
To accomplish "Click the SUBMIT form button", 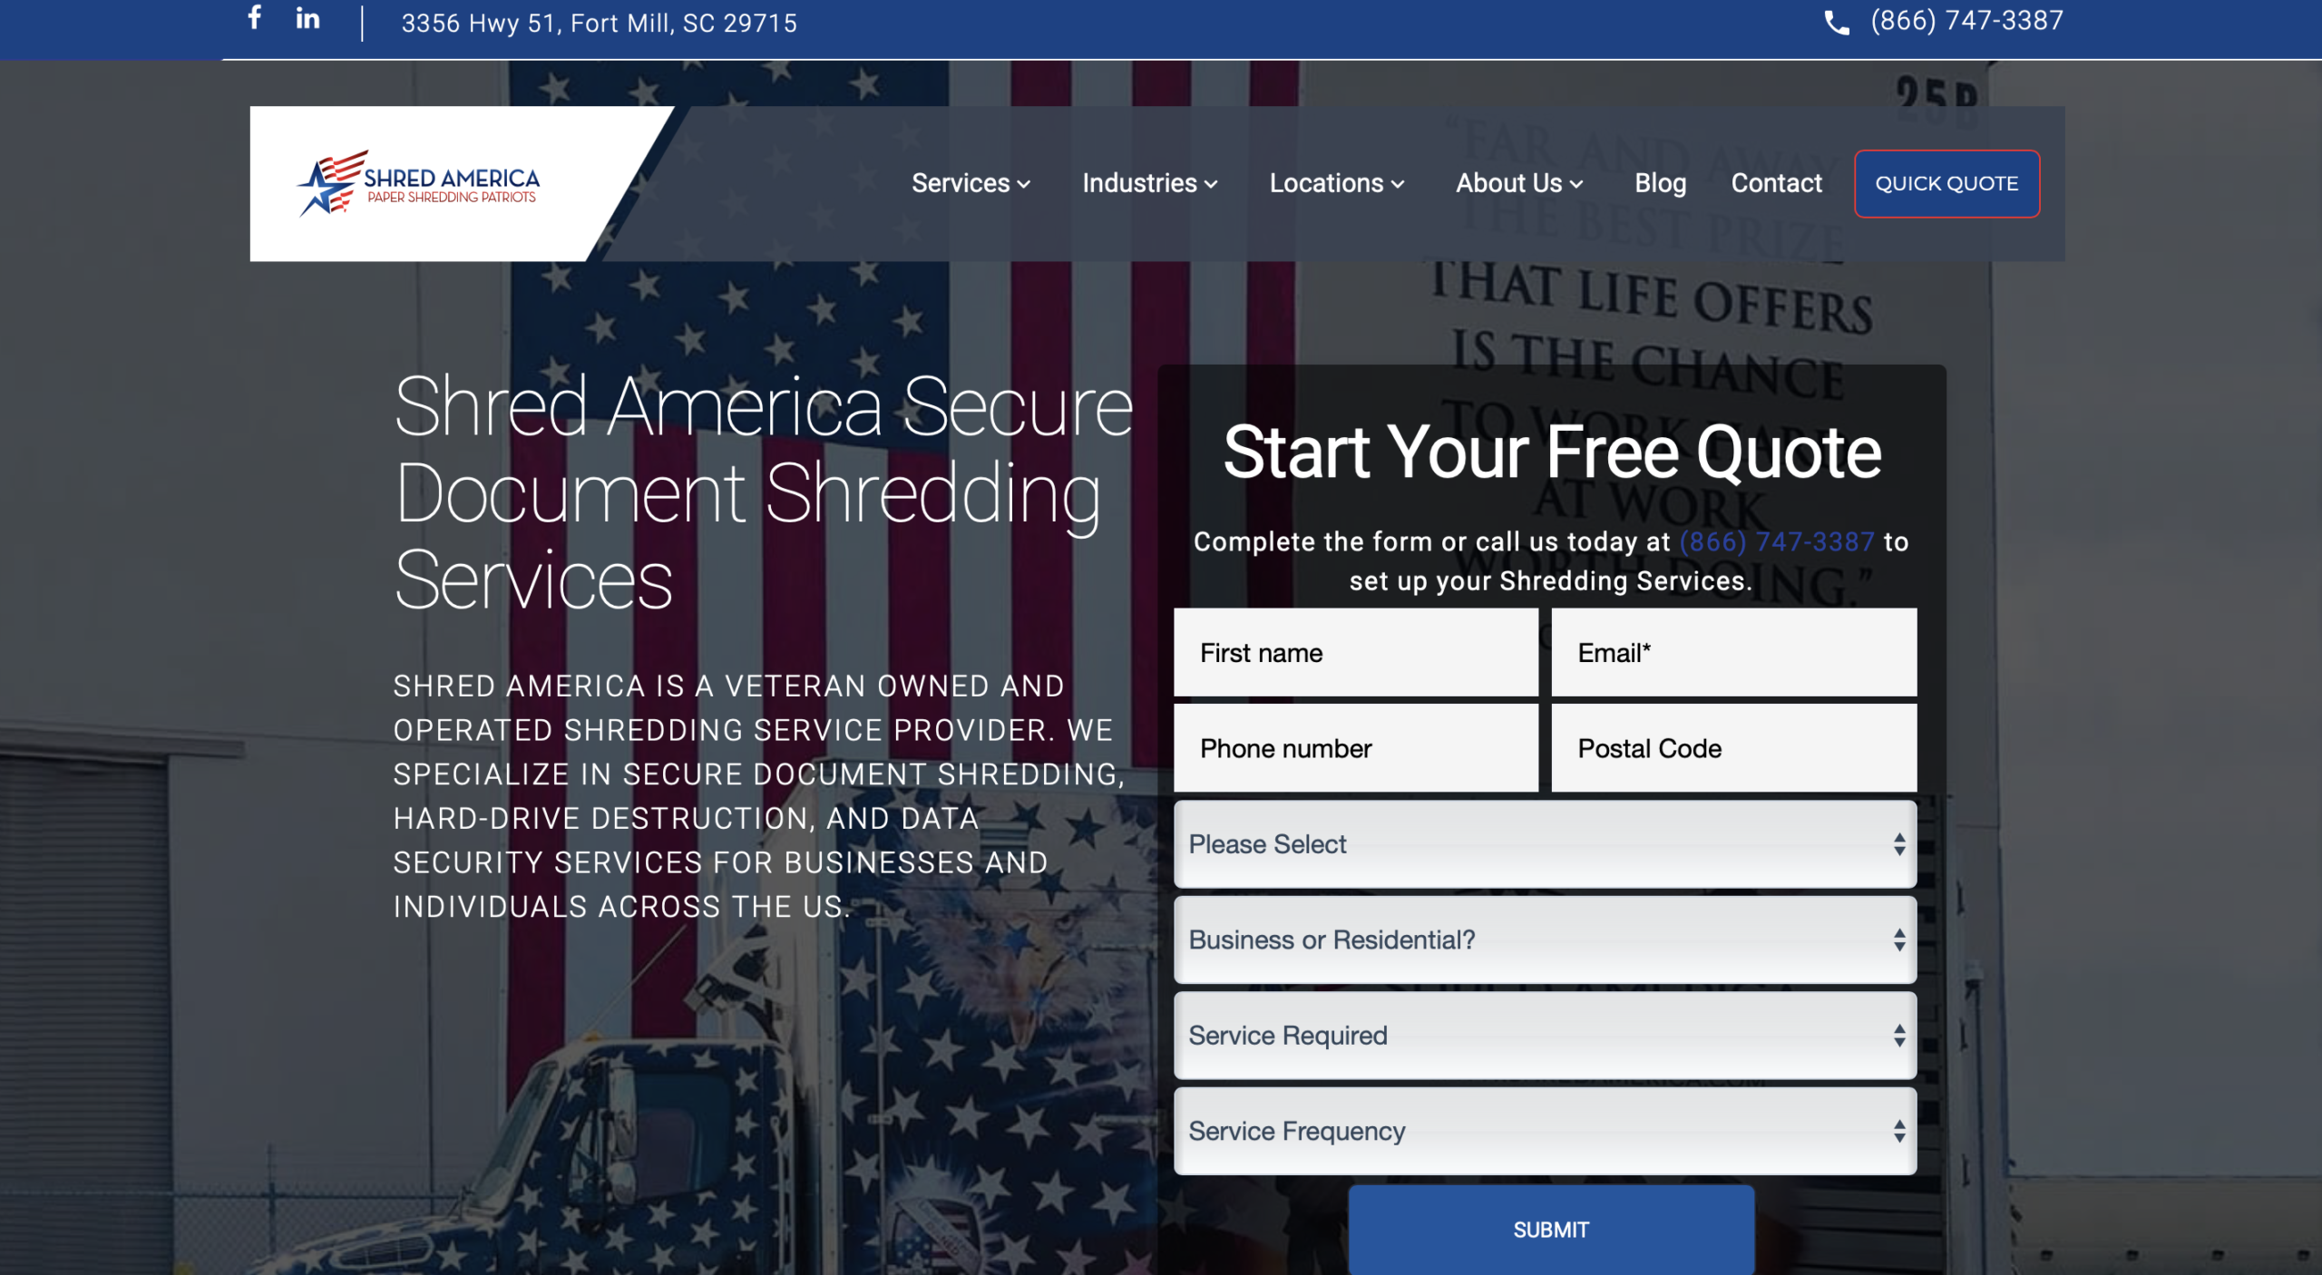I will pos(1551,1230).
